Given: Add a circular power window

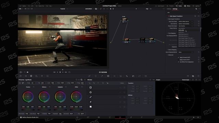Looking at the screenshot, I should point(90,92).
